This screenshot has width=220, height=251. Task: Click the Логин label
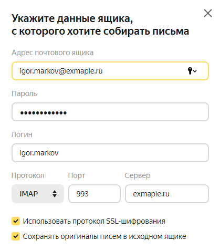pos(22,134)
